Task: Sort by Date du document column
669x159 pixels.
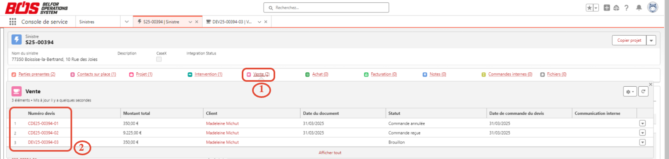Action: pos(321,113)
